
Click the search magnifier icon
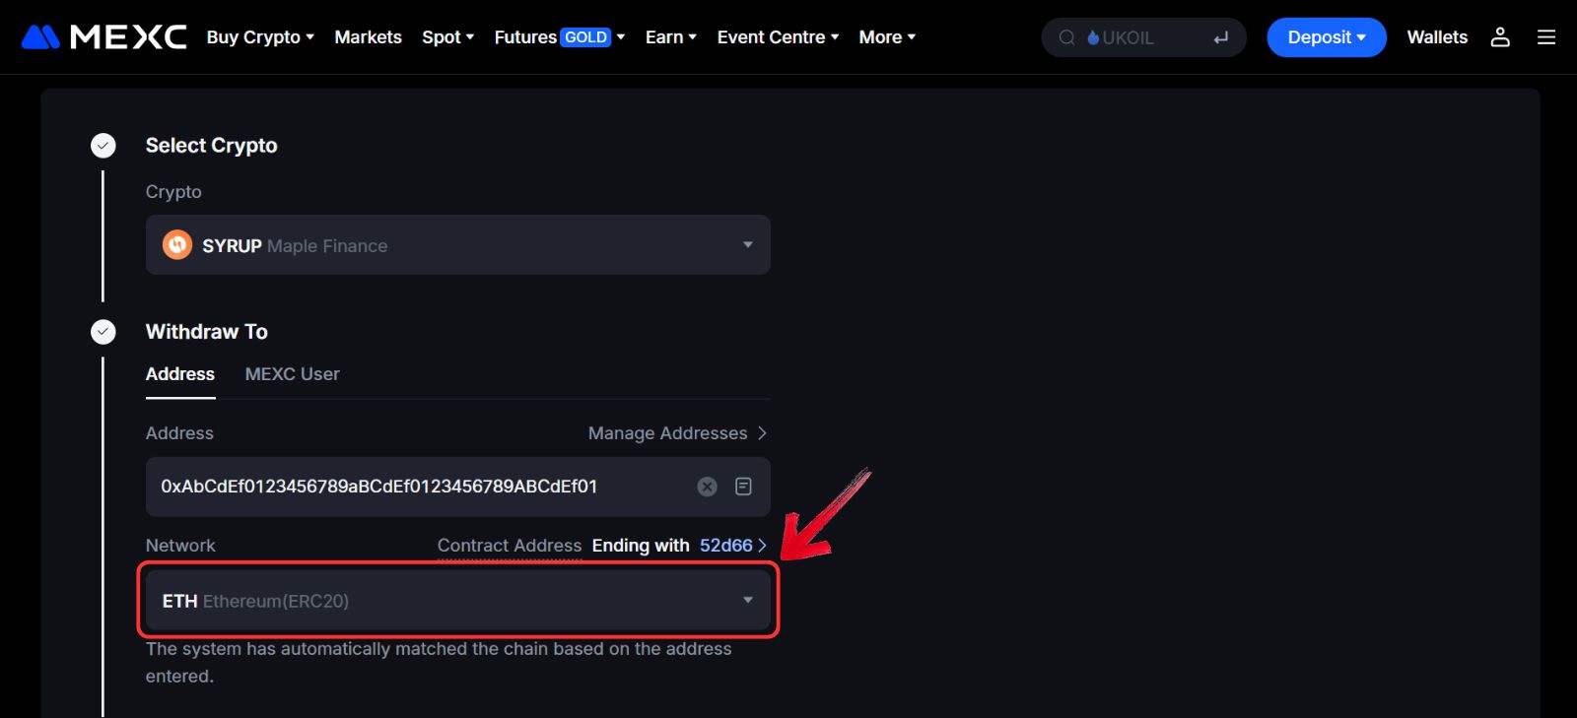(x=1066, y=38)
